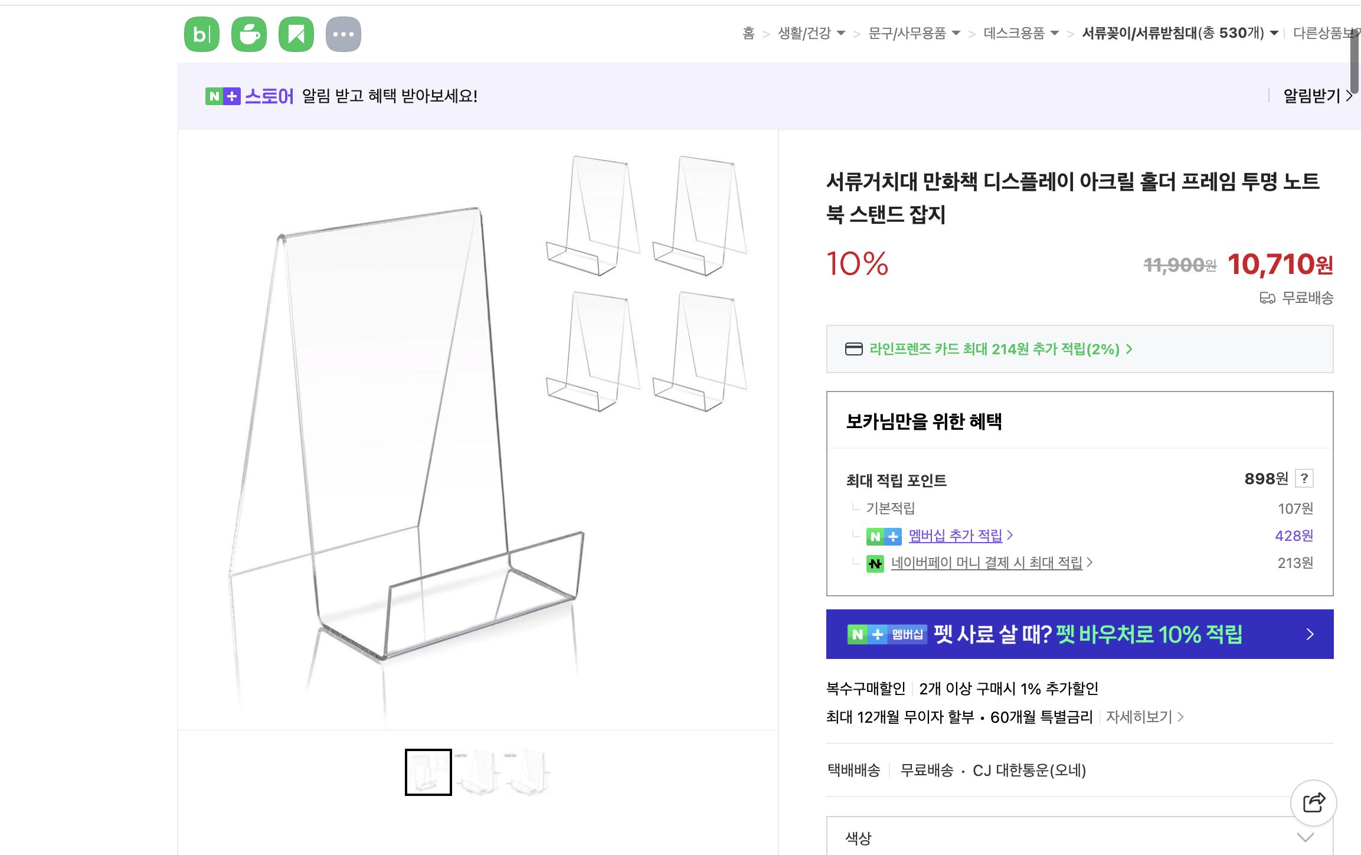Viewport: 1361px width, 855px height.
Task: Open the 서류꽂이/서류받침대 category dropdown
Action: coord(1273,34)
